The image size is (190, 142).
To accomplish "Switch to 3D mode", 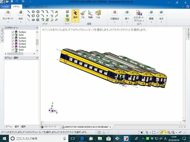I will [67, 20].
